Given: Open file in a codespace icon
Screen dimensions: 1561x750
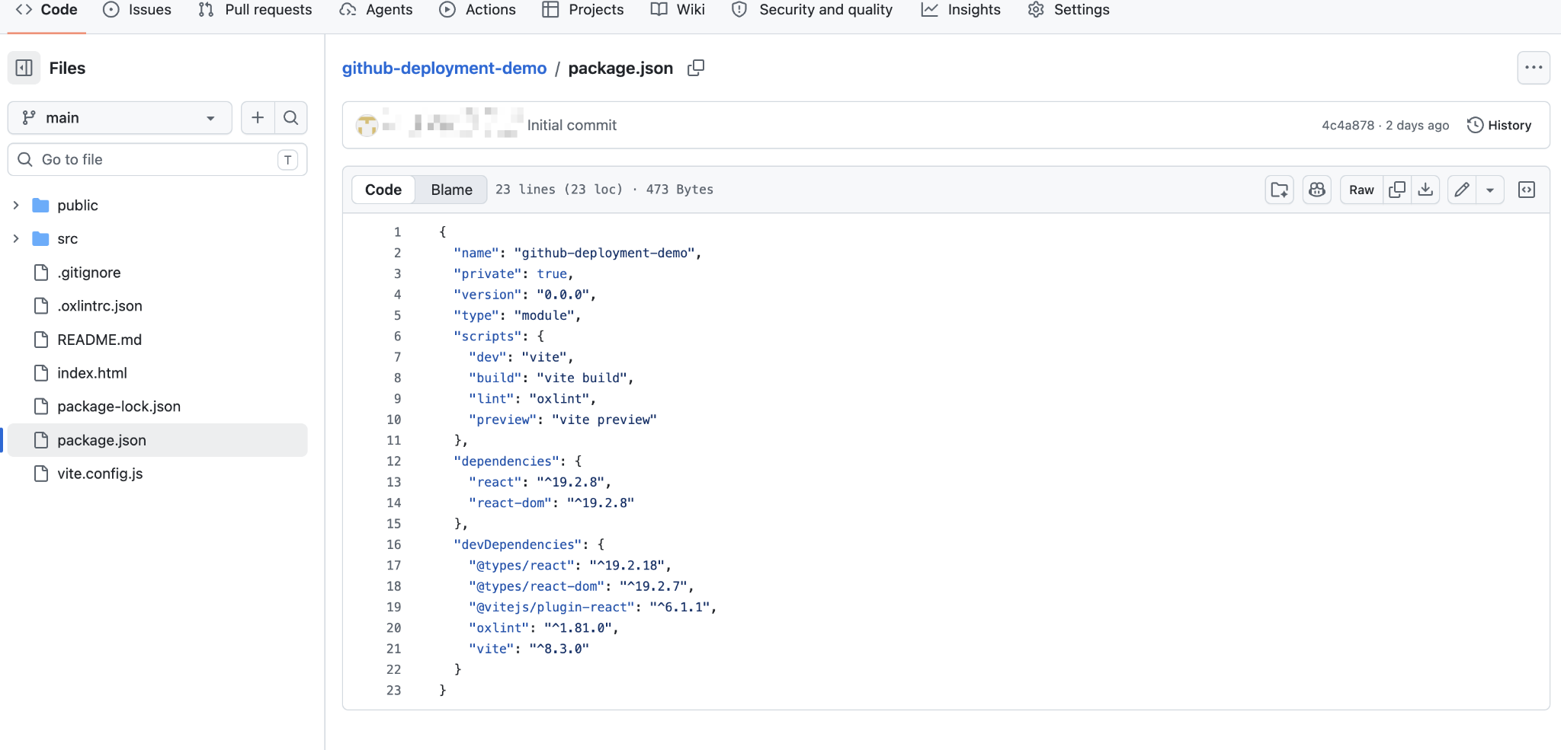Looking at the screenshot, I should (1280, 190).
